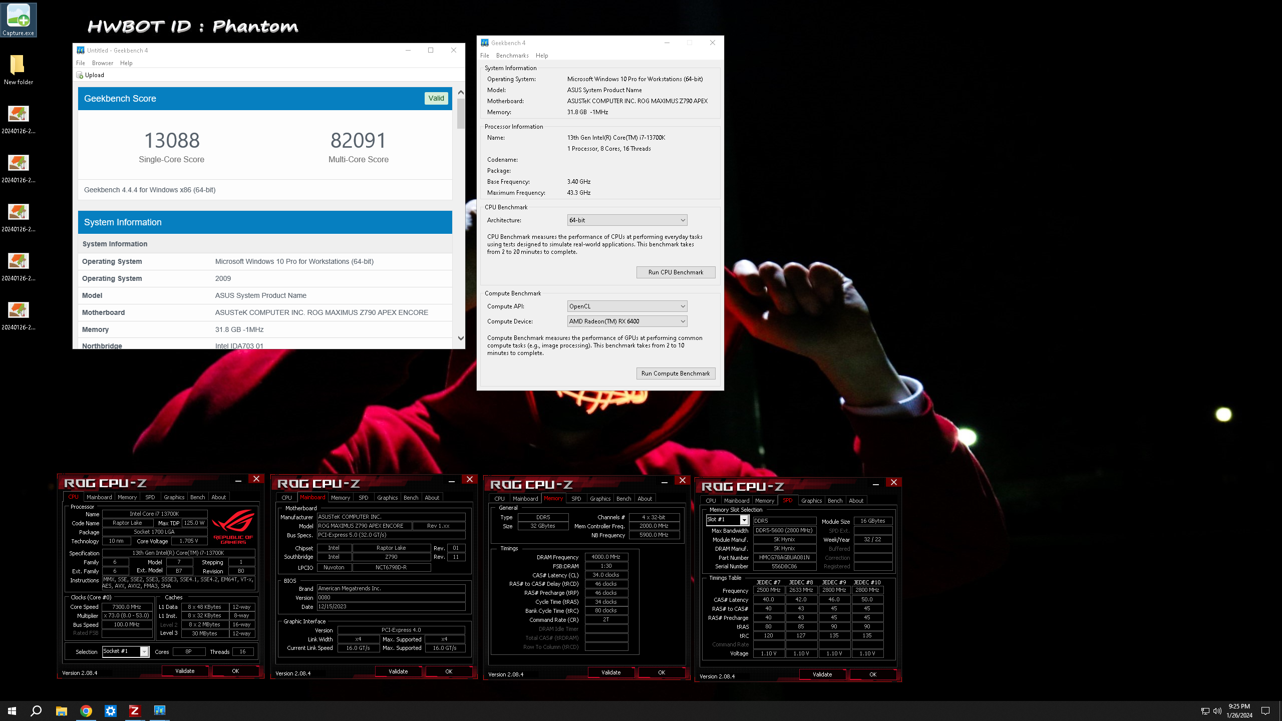Open the Compute Device Radeon RX 6400 dropdown
The image size is (1282, 721).
pos(627,321)
